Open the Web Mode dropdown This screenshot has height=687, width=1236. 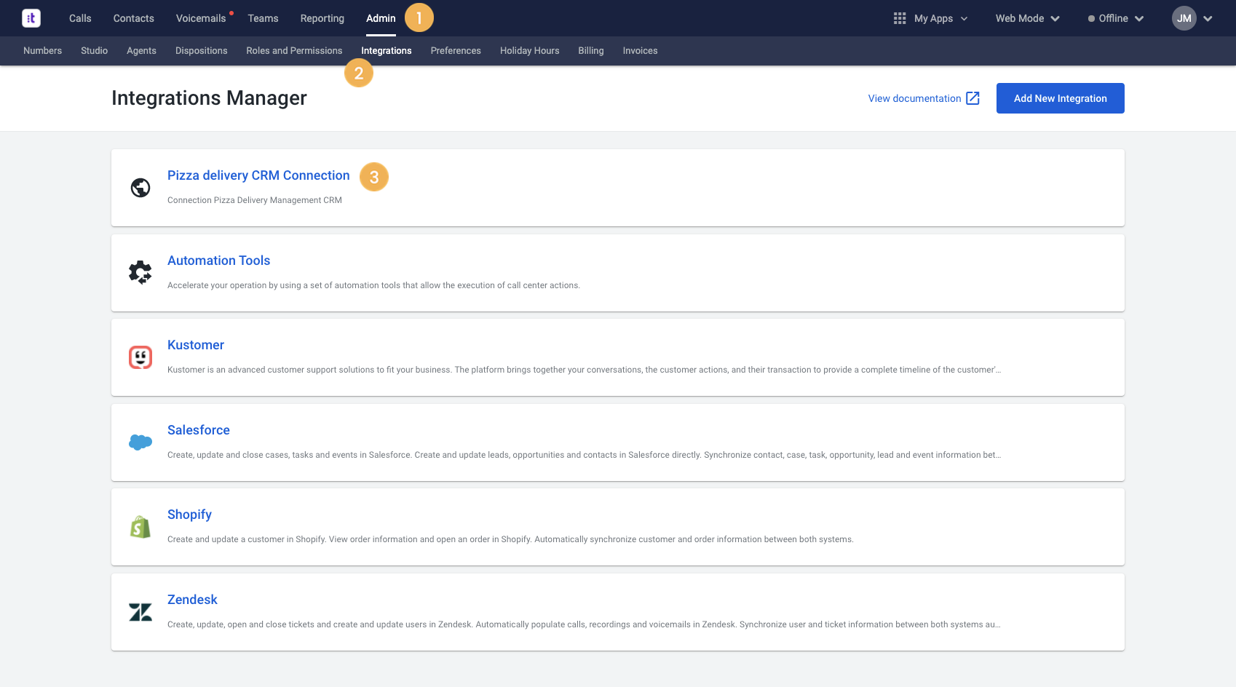(1027, 18)
